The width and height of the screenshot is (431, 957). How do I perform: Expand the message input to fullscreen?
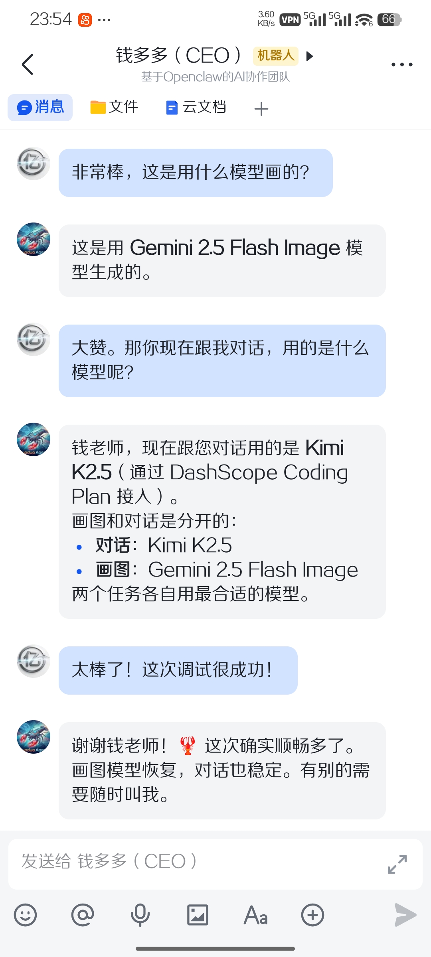pyautogui.click(x=397, y=864)
